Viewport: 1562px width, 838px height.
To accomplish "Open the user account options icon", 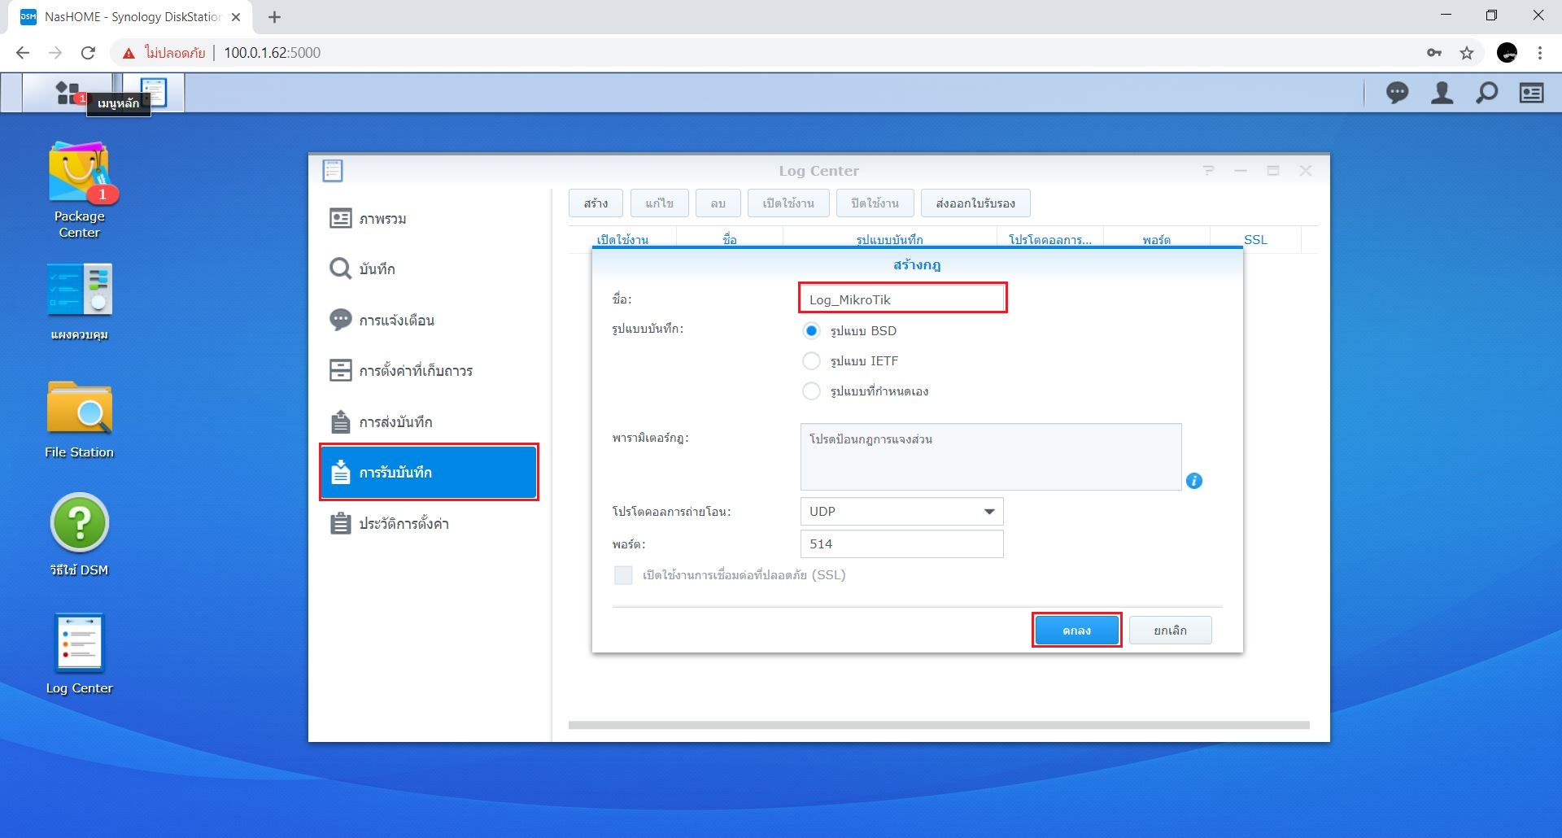I will click(1442, 93).
